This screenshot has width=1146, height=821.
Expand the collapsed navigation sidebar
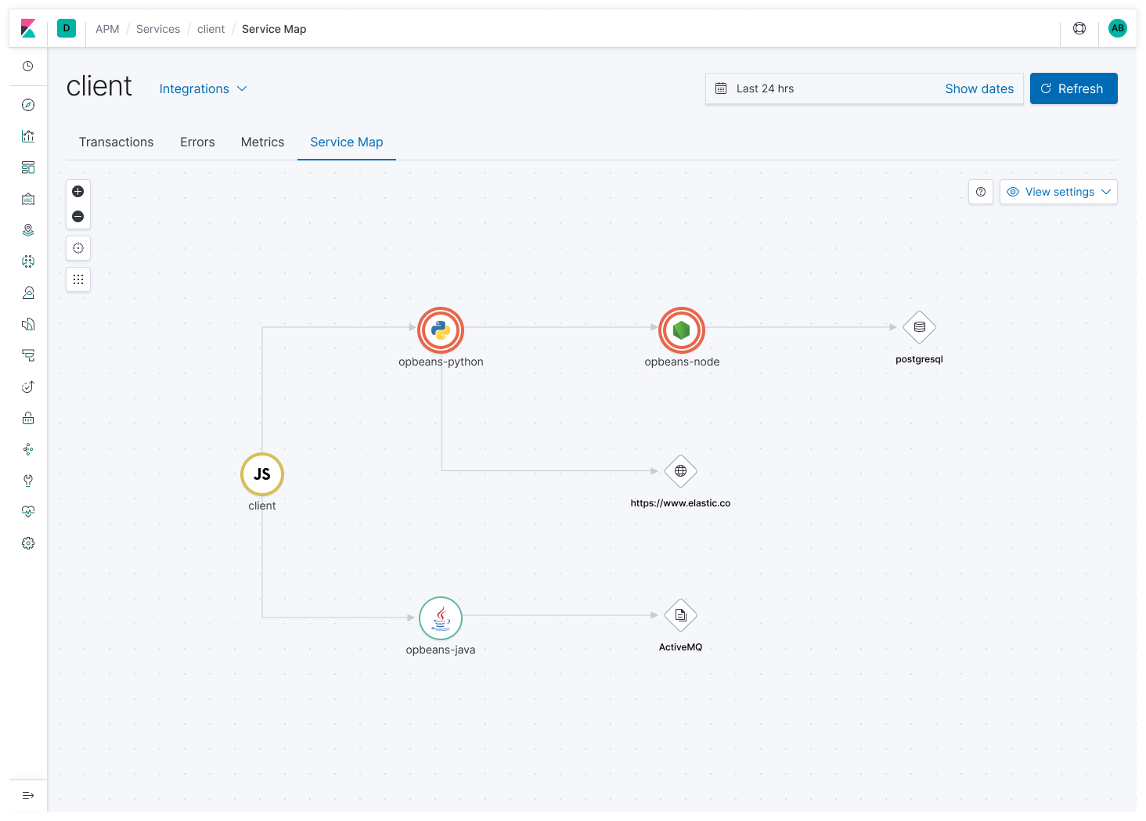pos(28,795)
